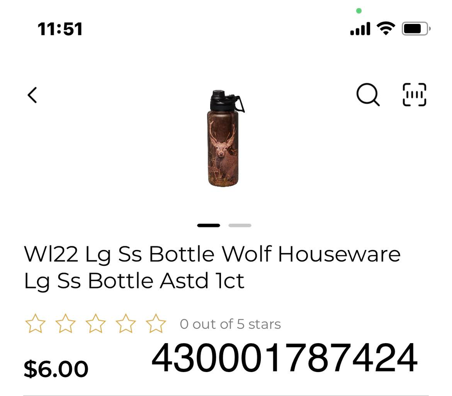Tap the fifth rating star
This screenshot has width=452, height=396.
155,323
